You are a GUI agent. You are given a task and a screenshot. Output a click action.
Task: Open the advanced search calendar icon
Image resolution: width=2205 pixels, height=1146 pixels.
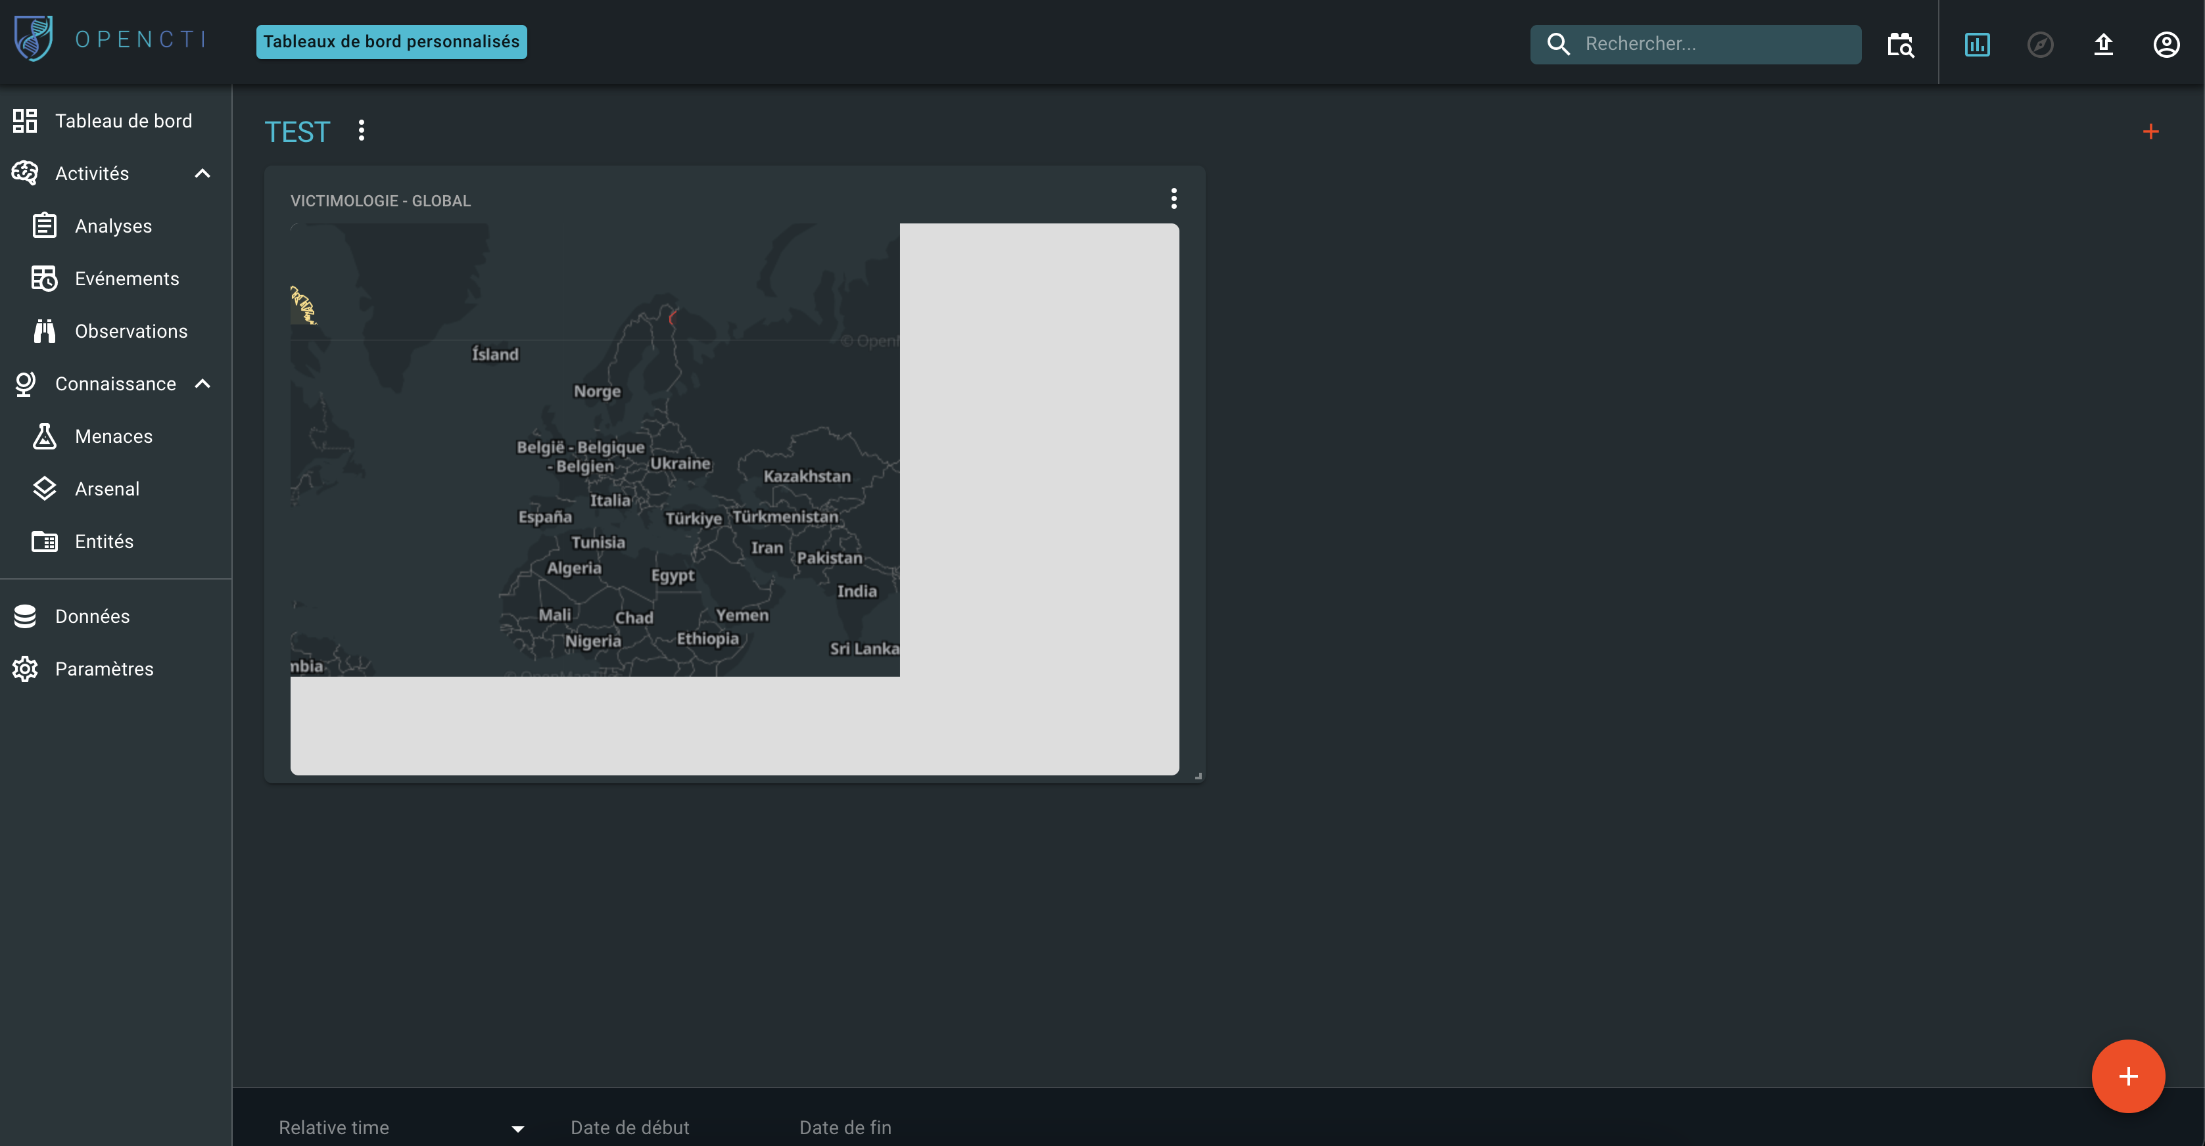[1900, 45]
